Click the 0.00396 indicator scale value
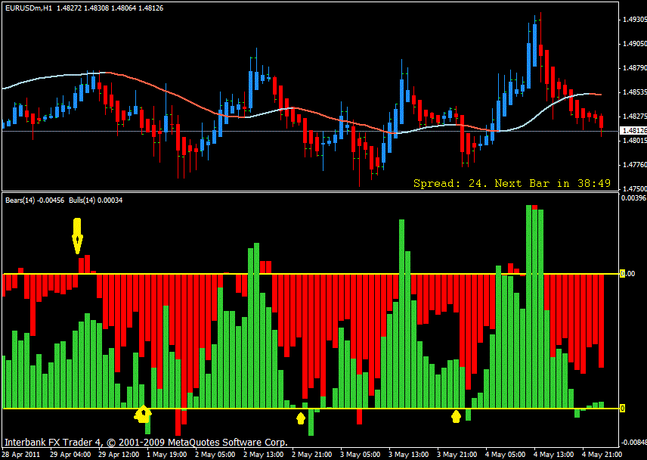The image size is (647, 460). [634, 197]
